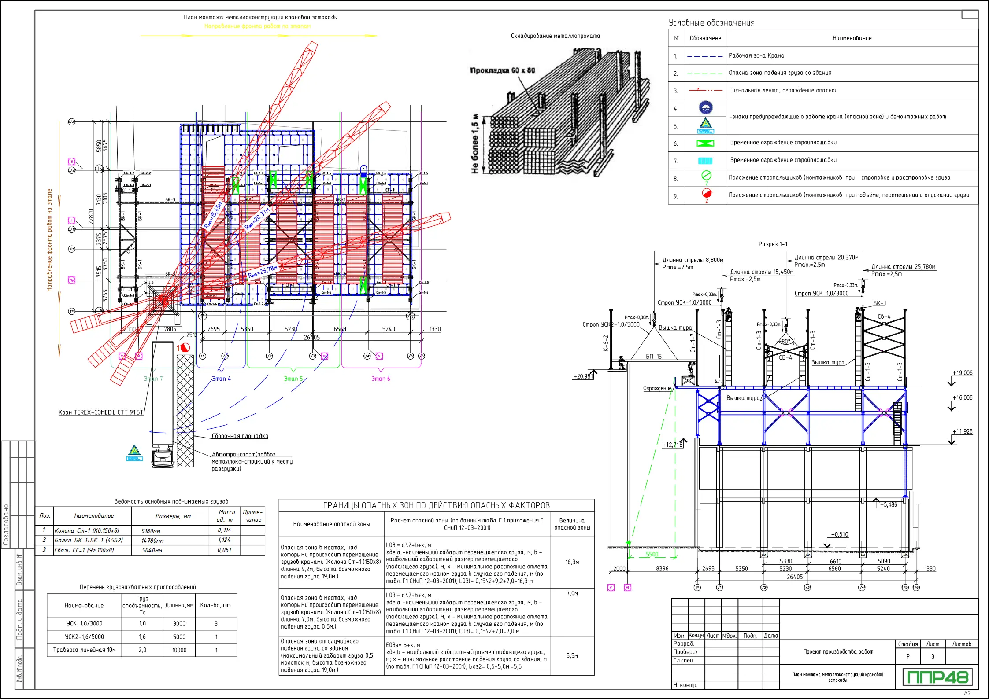
Task: Select the cyan hatched fencing symbol in legend
Action: tap(705, 161)
